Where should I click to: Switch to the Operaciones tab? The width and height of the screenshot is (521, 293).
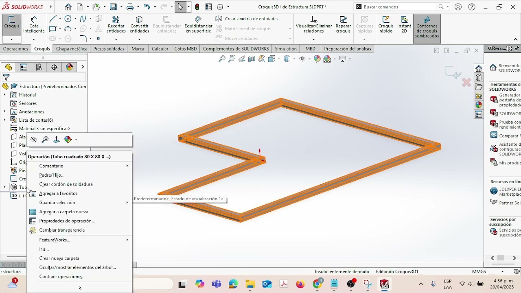16,49
